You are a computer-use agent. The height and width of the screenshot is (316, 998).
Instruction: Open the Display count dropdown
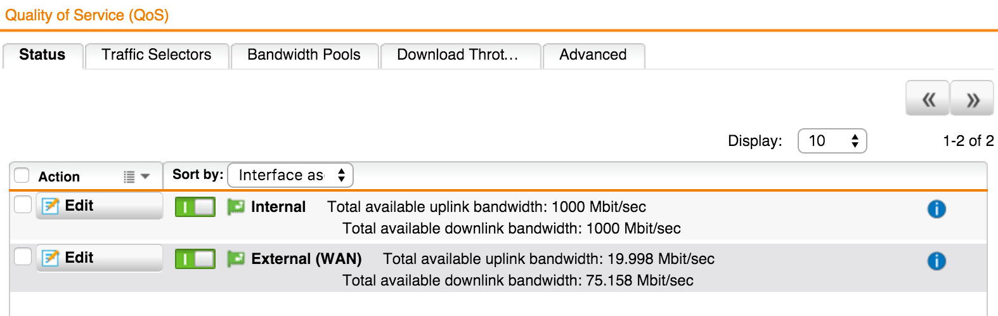[x=832, y=141]
